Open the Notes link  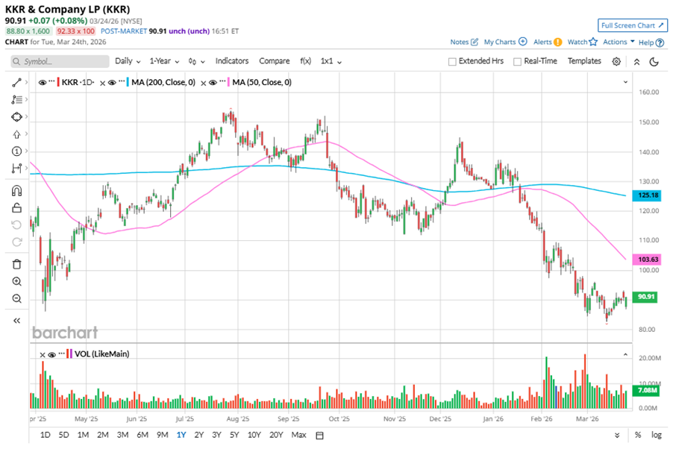460,42
